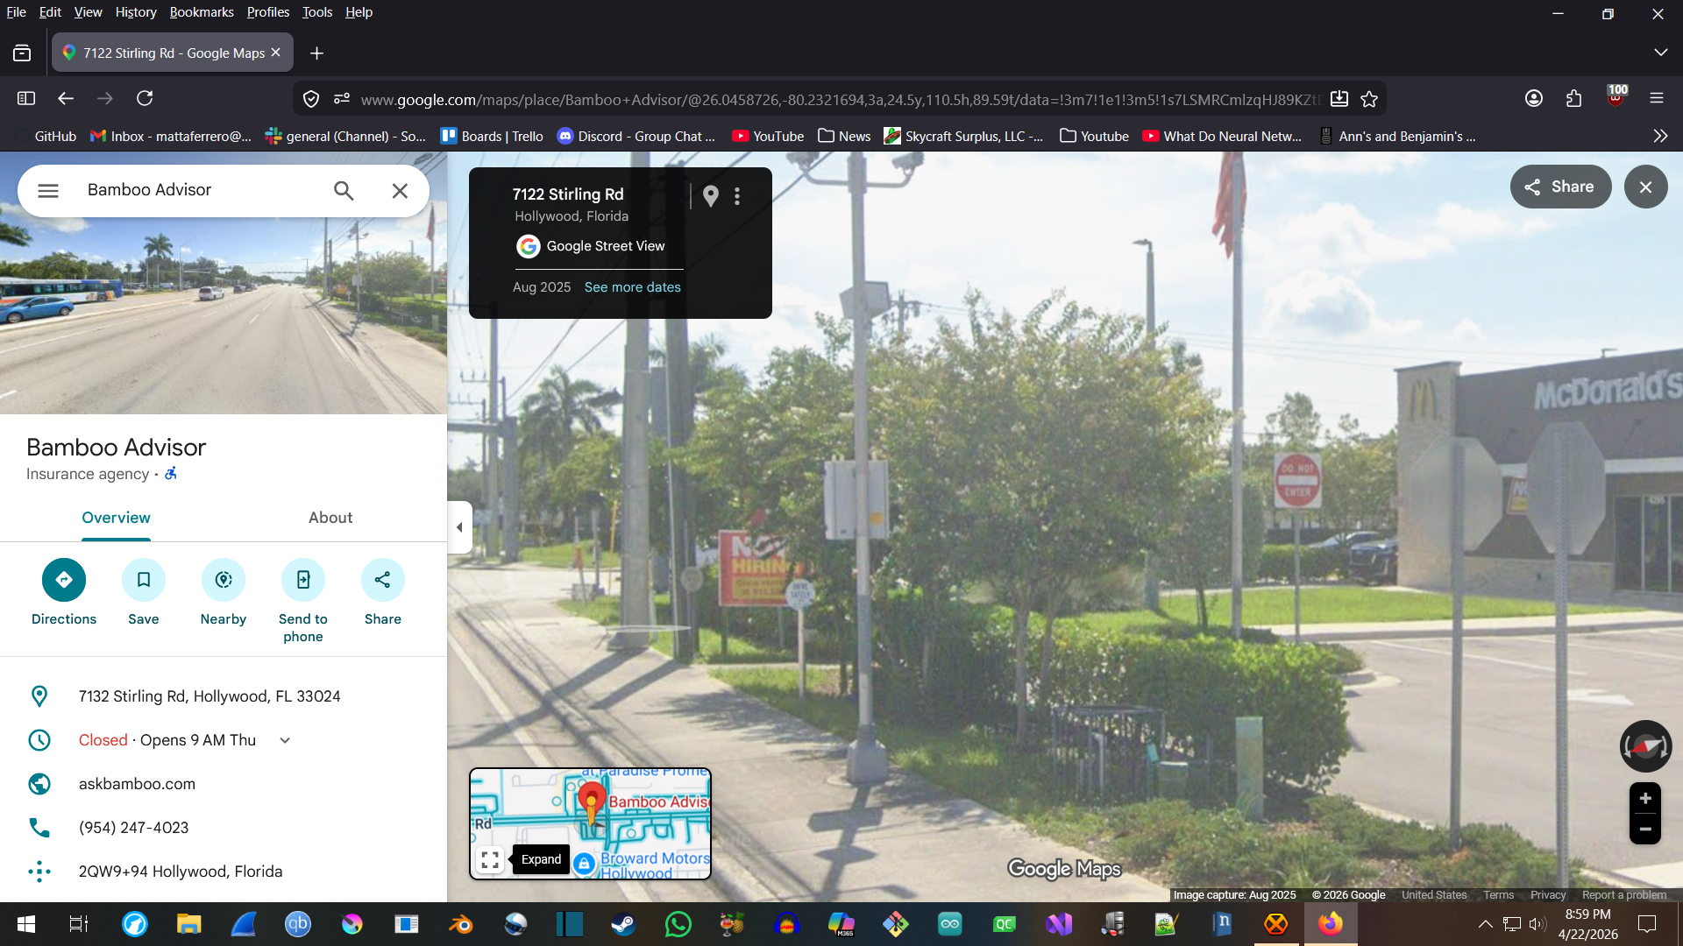
Task: Save Bamboo Advisor to a list
Action: point(144,593)
